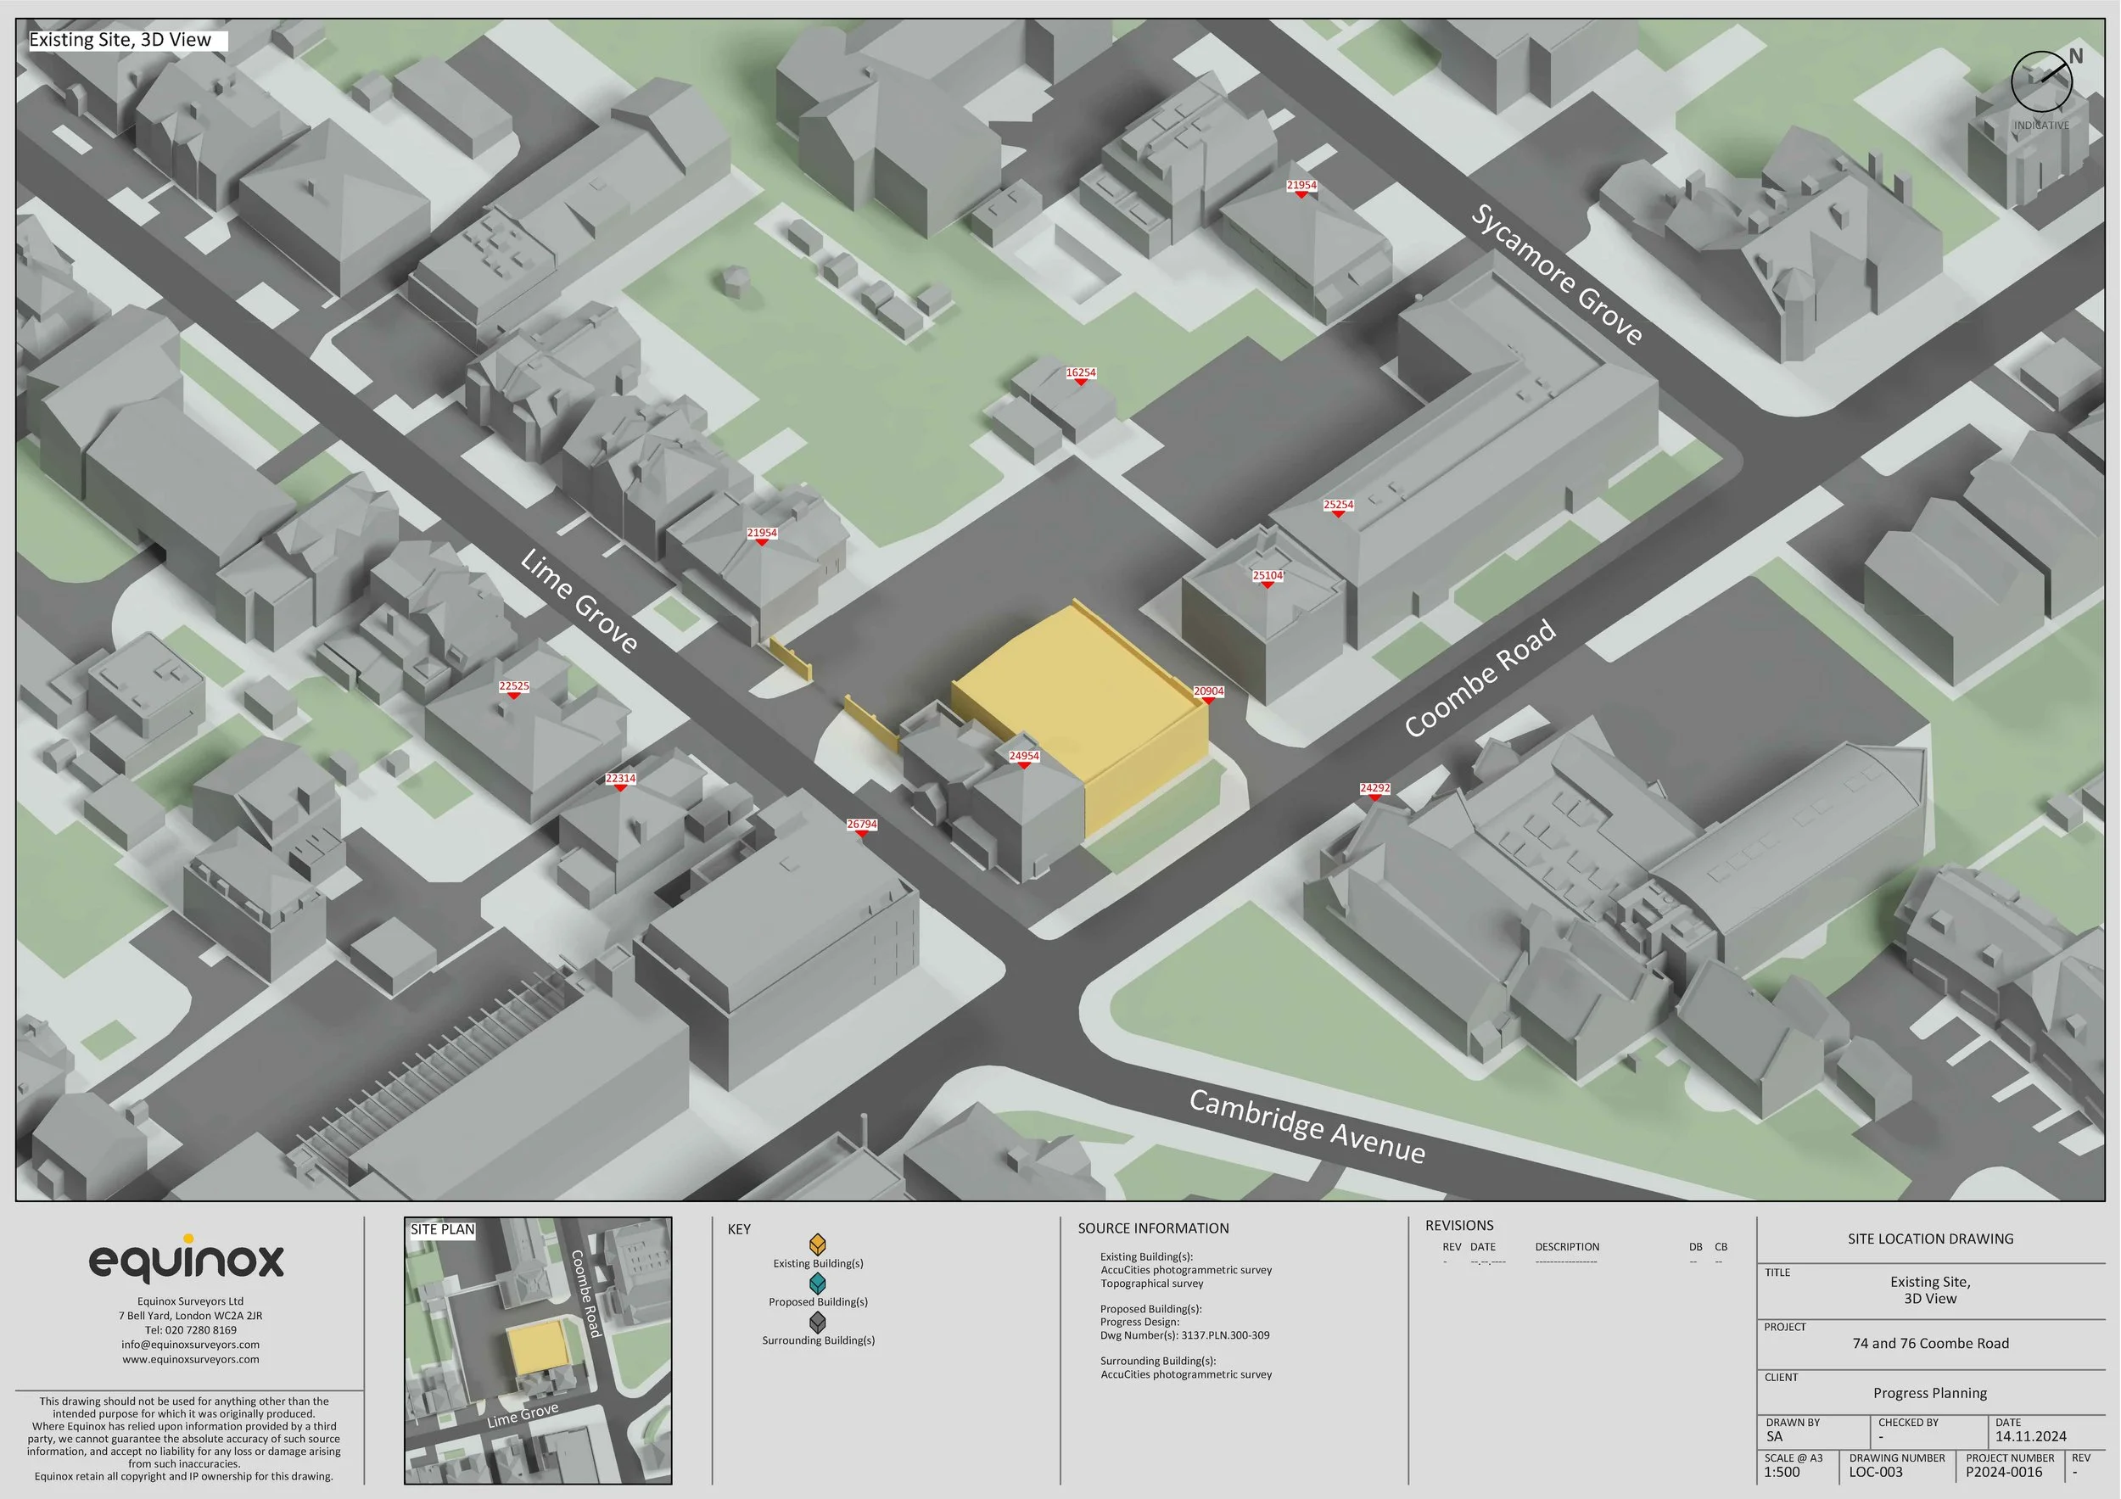Click the 20904 height marker on yellow building
The image size is (2121, 1499).
[1208, 691]
